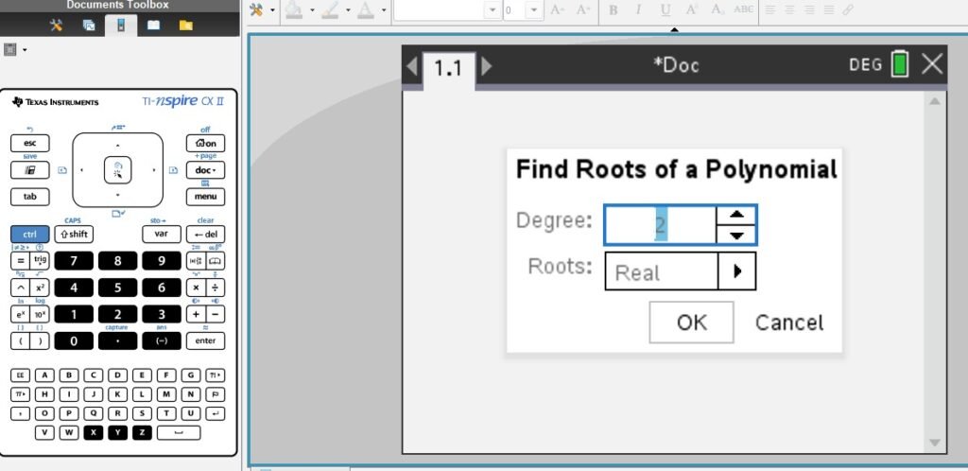Click the Degree input field
Viewport: 968px width, 471px height.
pyautogui.click(x=660, y=225)
